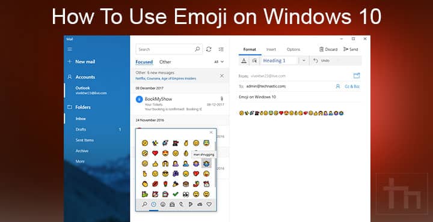Close the emoji picker panel
Image resolution: width=433 pixels, height=222 pixels.
click(211, 133)
